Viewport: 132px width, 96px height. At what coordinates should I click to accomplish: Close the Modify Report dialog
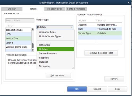[129, 3]
